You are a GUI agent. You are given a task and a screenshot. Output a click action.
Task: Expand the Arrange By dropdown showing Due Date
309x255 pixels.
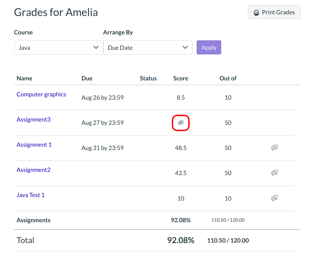click(x=147, y=48)
